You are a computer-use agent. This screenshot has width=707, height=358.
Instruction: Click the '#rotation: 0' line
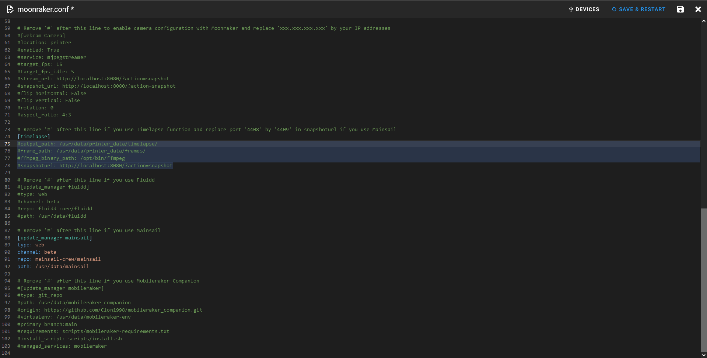[35, 108]
